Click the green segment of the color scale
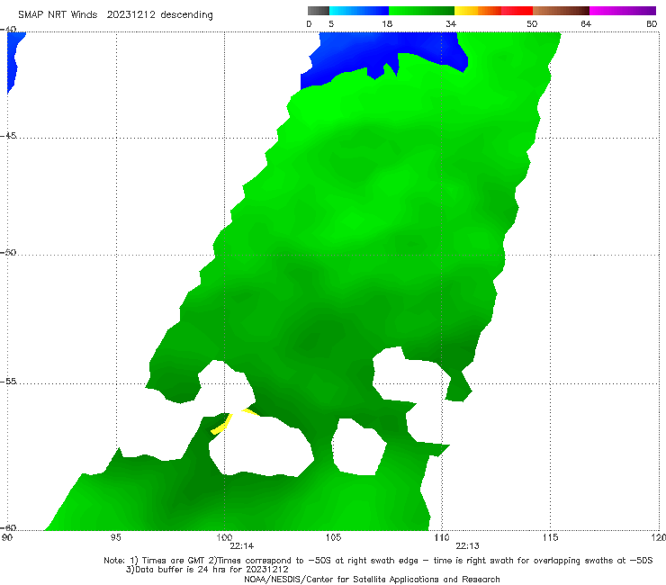The image size is (666, 585). (x=421, y=11)
